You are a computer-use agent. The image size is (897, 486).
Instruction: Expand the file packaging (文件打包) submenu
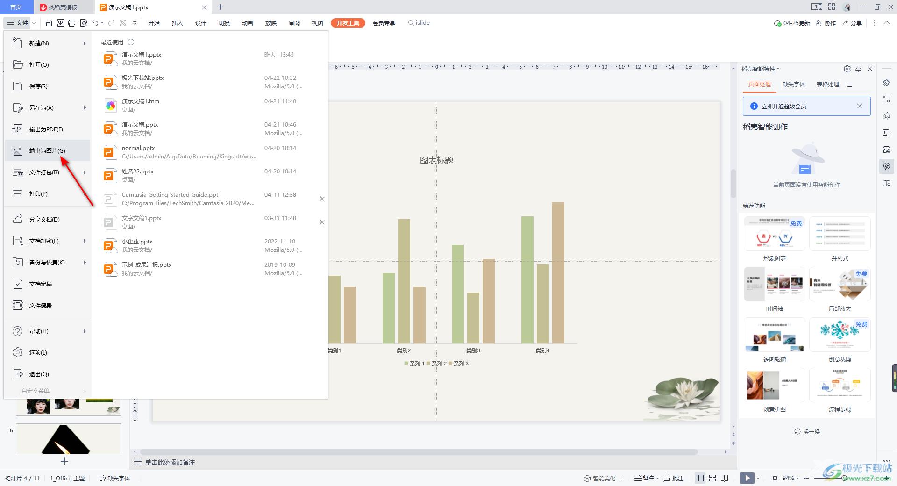coord(85,172)
